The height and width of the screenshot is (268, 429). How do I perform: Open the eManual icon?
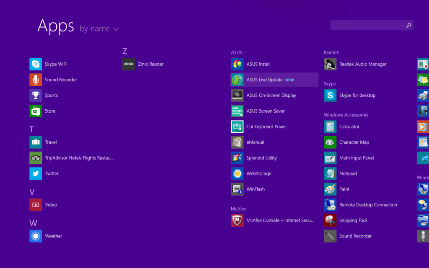point(237,142)
